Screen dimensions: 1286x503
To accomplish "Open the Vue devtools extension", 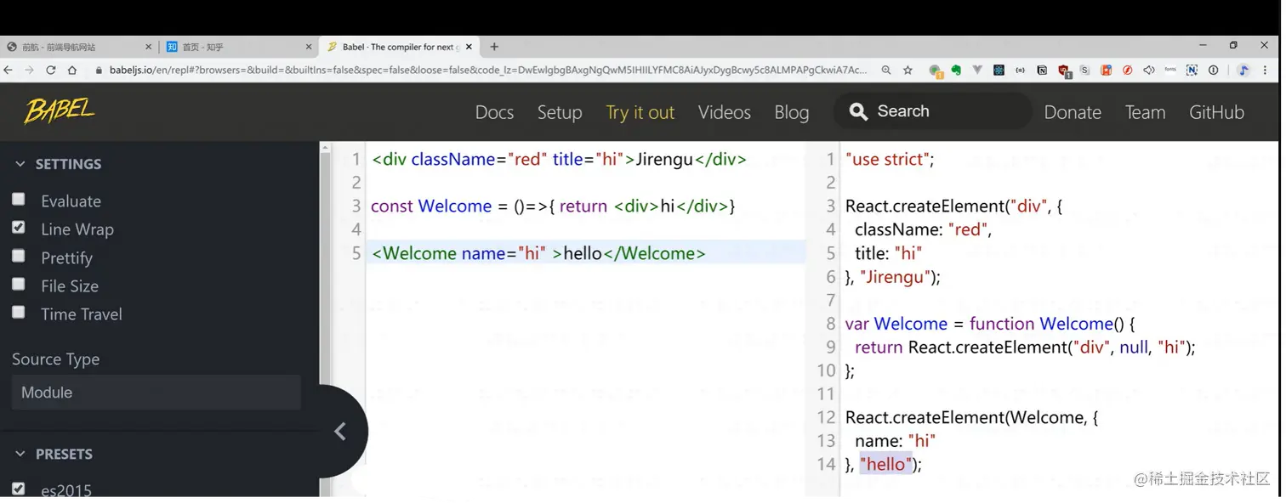I will (x=977, y=71).
